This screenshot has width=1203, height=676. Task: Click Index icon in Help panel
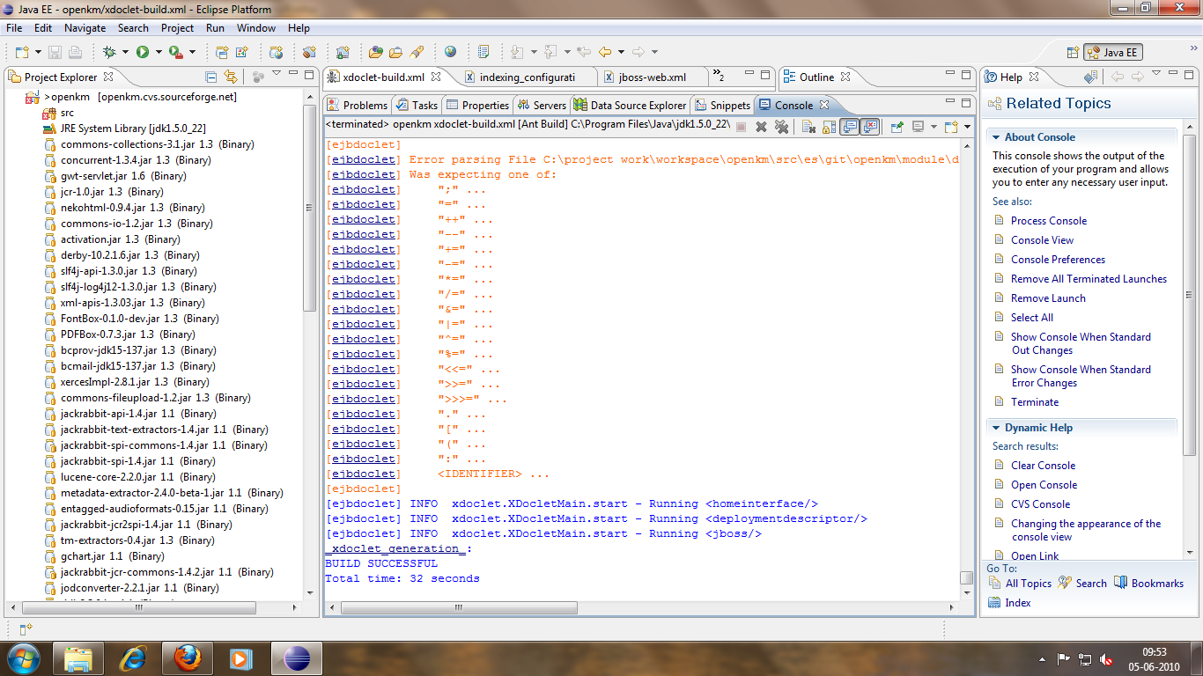coord(995,603)
